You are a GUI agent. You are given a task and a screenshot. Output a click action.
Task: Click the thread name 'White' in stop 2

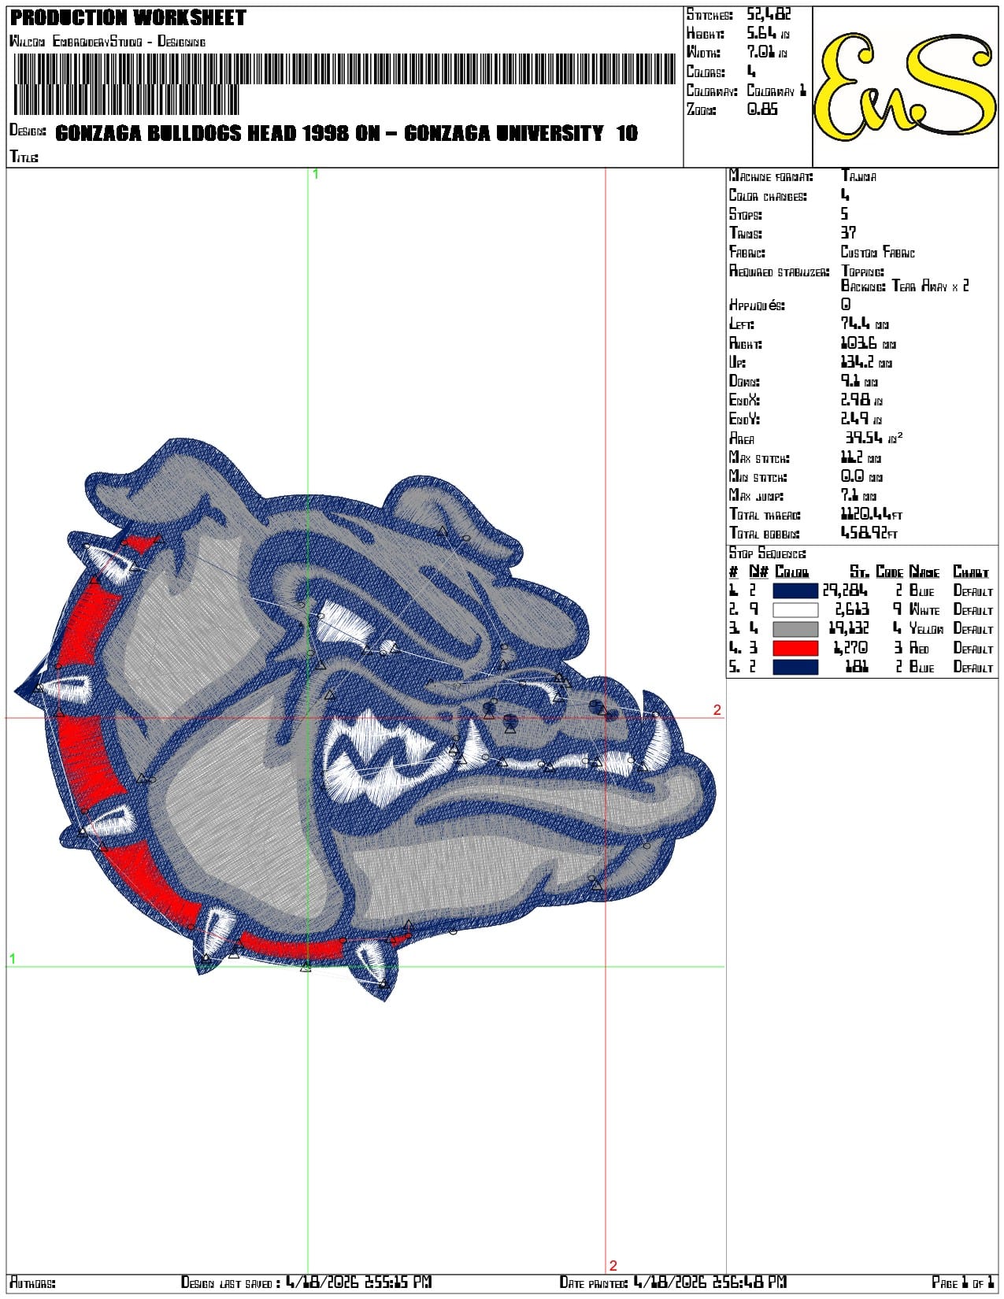coord(924,609)
